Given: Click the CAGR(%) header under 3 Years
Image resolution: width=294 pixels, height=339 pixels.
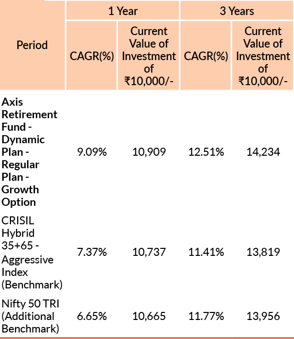Looking at the screenshot, I should (x=205, y=56).
